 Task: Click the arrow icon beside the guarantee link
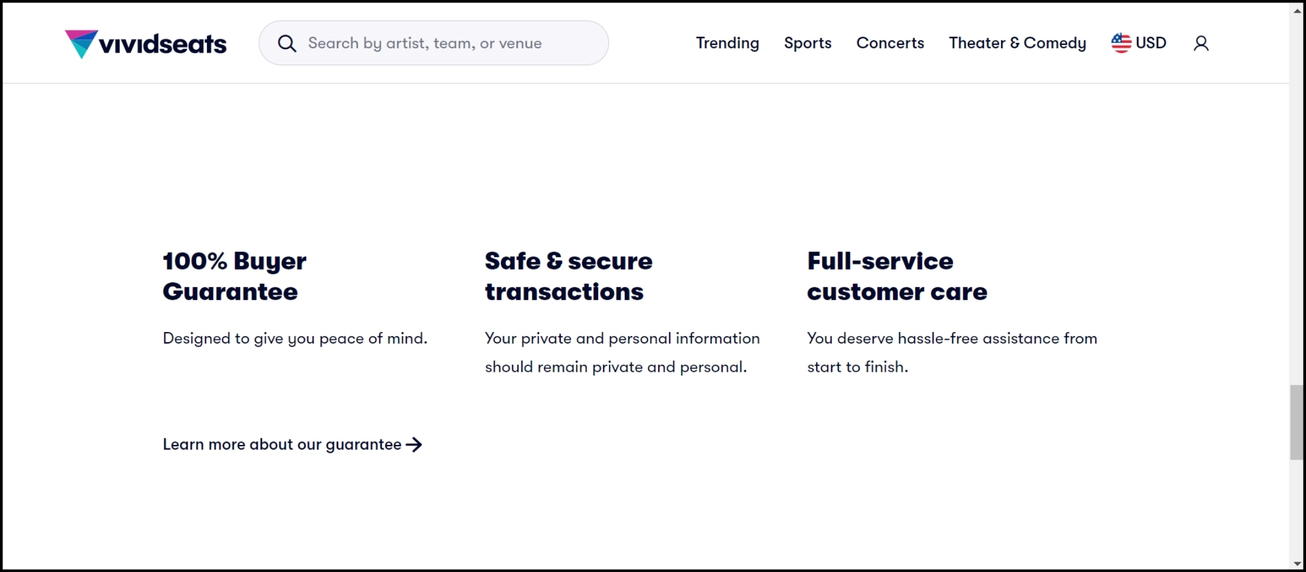[414, 445]
